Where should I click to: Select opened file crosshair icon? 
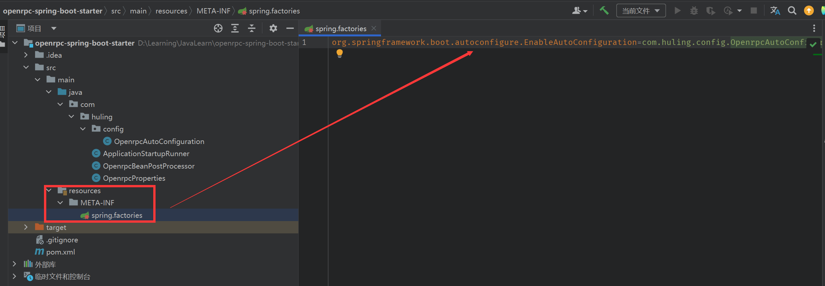(x=218, y=29)
